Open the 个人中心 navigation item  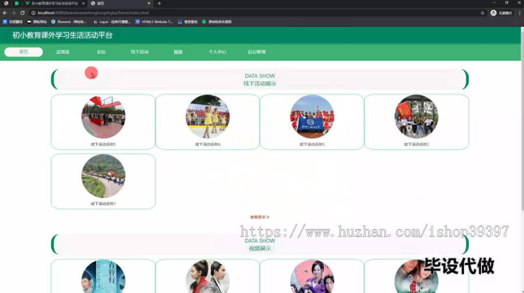(x=217, y=52)
